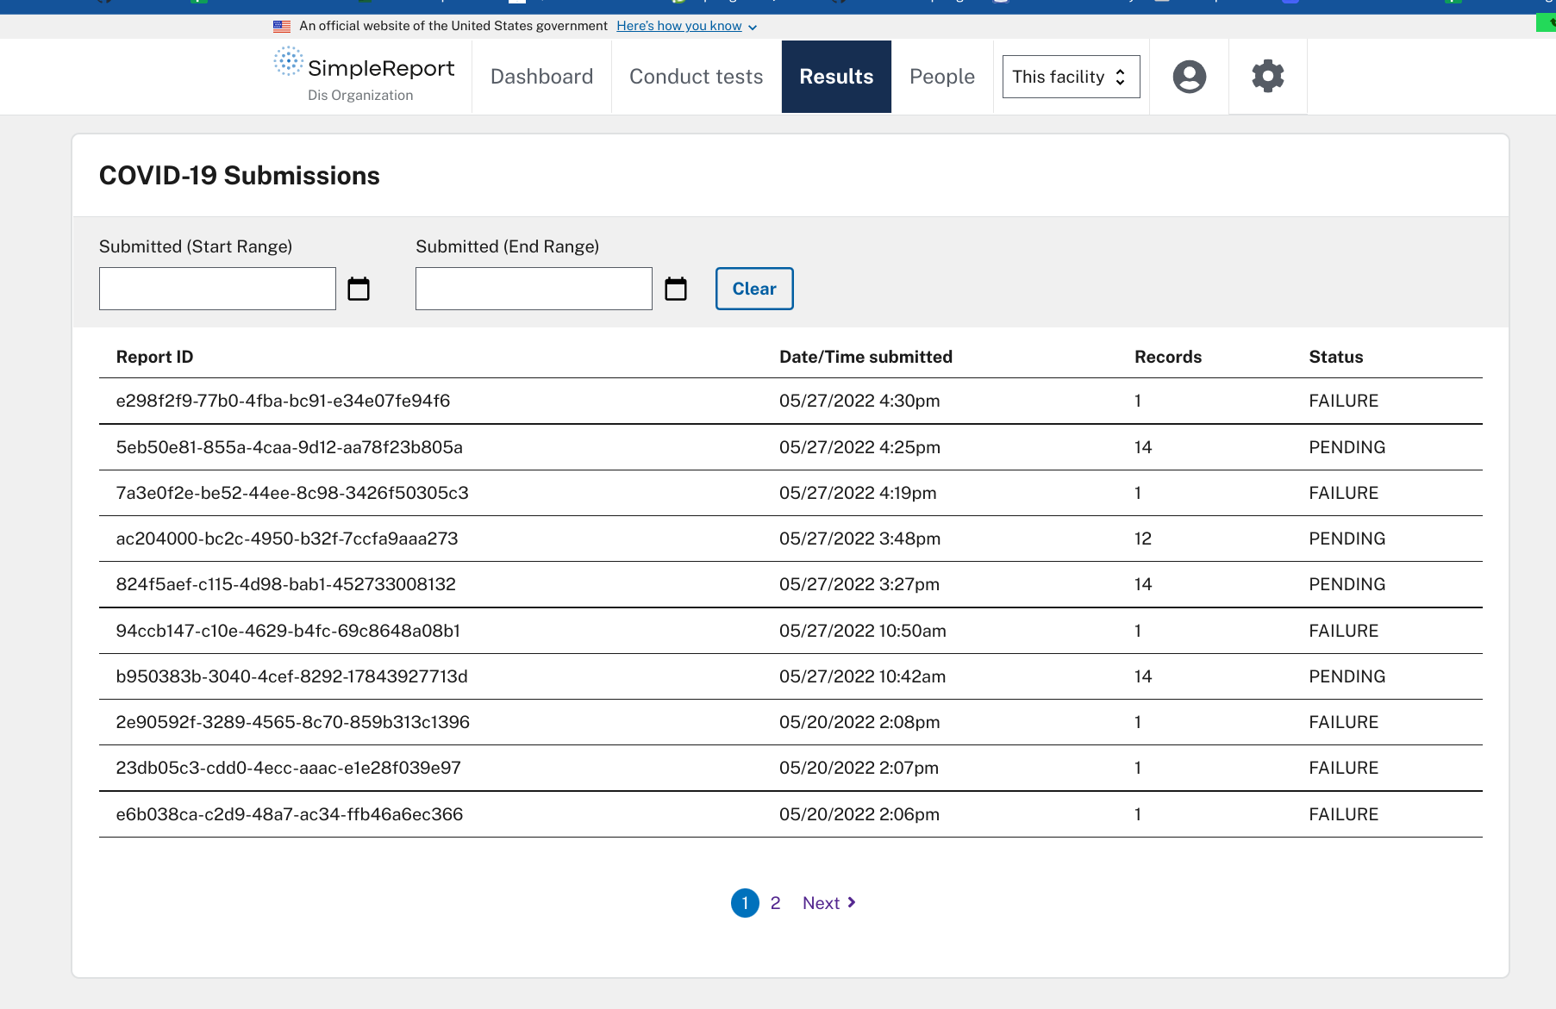Open the This facility dropdown
This screenshot has width=1556, height=1009.
(x=1071, y=77)
